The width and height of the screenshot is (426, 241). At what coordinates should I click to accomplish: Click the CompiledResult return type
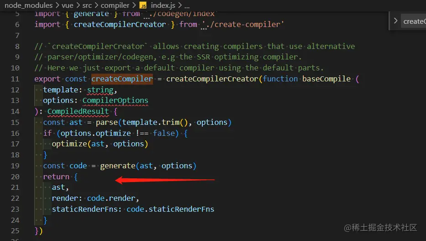[x=78, y=111]
